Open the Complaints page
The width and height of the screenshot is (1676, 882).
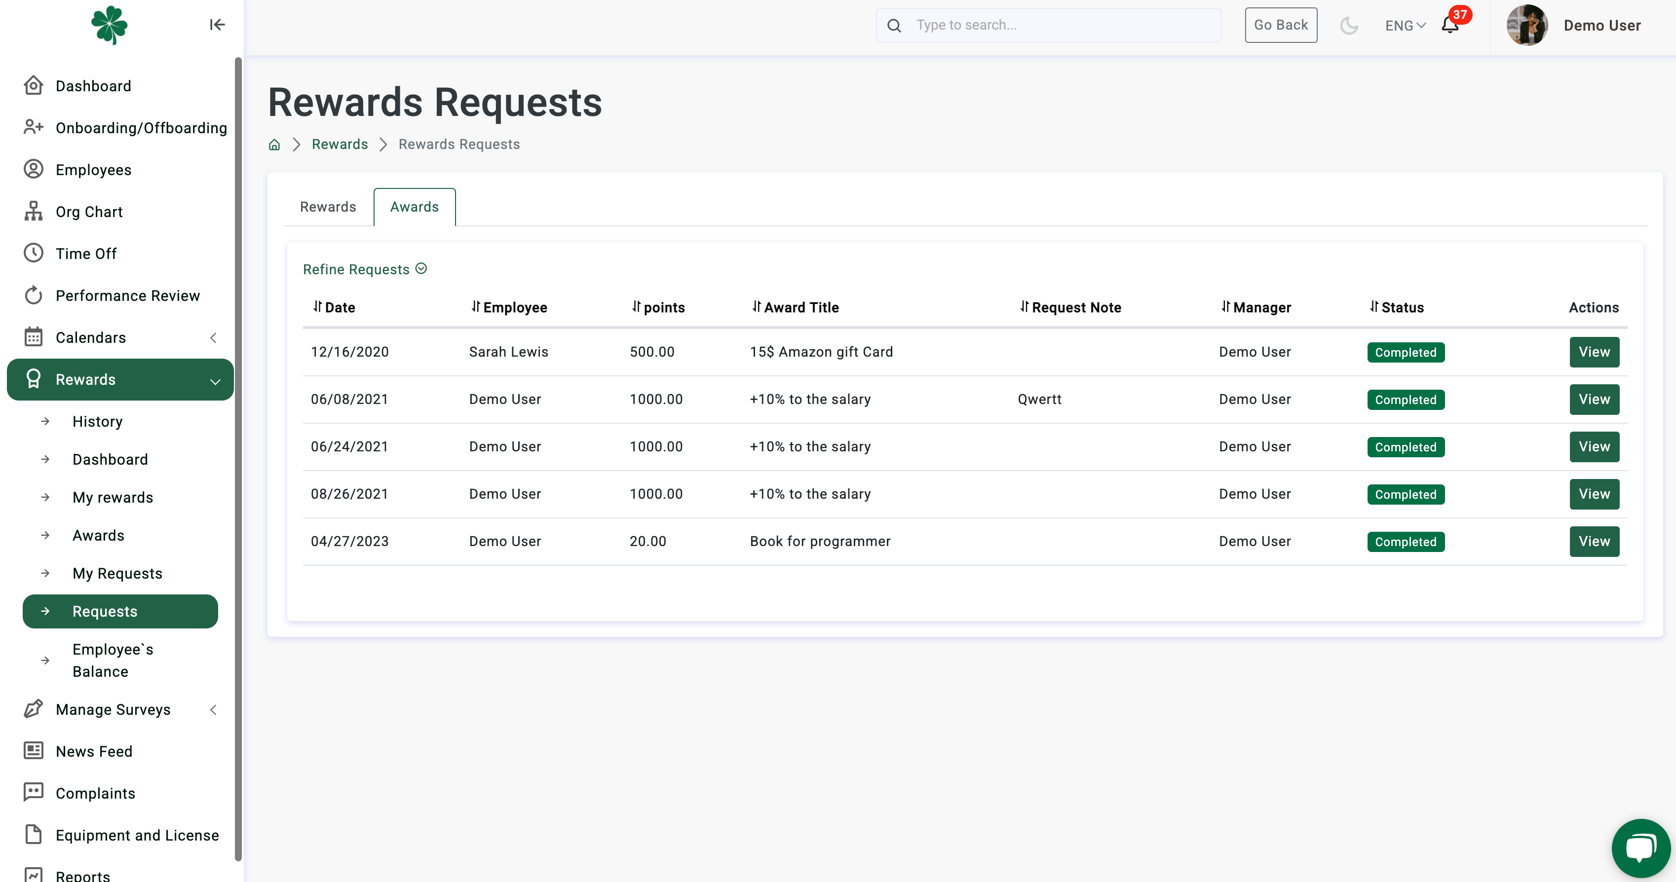point(95,794)
